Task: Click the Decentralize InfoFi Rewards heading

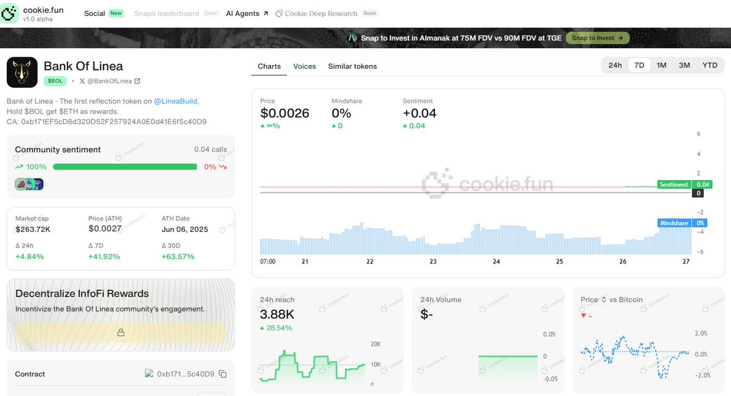Action: click(82, 294)
